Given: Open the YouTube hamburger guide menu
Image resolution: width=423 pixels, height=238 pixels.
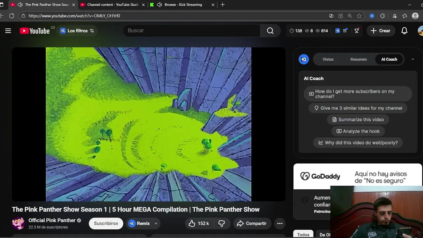Looking at the screenshot, I should (8, 31).
